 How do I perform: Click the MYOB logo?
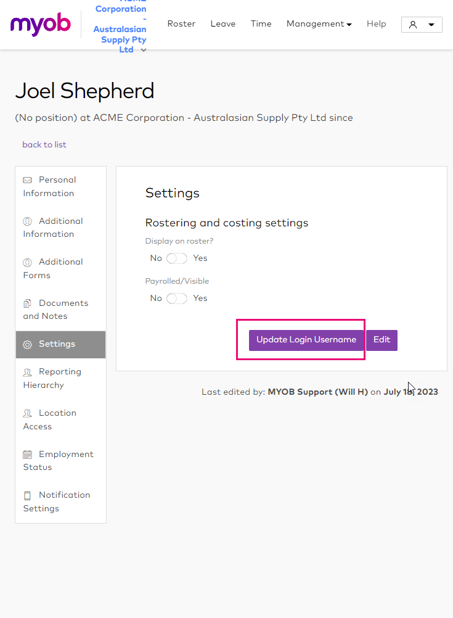pyautogui.click(x=41, y=24)
